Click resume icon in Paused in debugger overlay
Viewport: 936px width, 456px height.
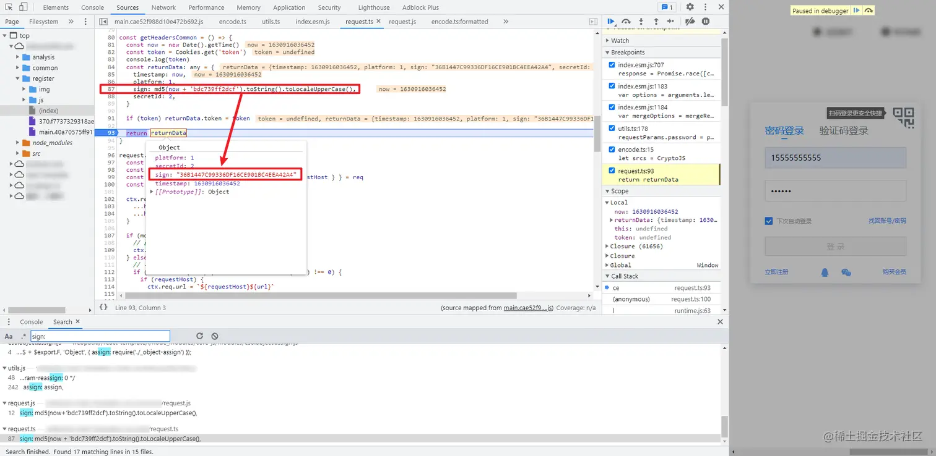857,11
